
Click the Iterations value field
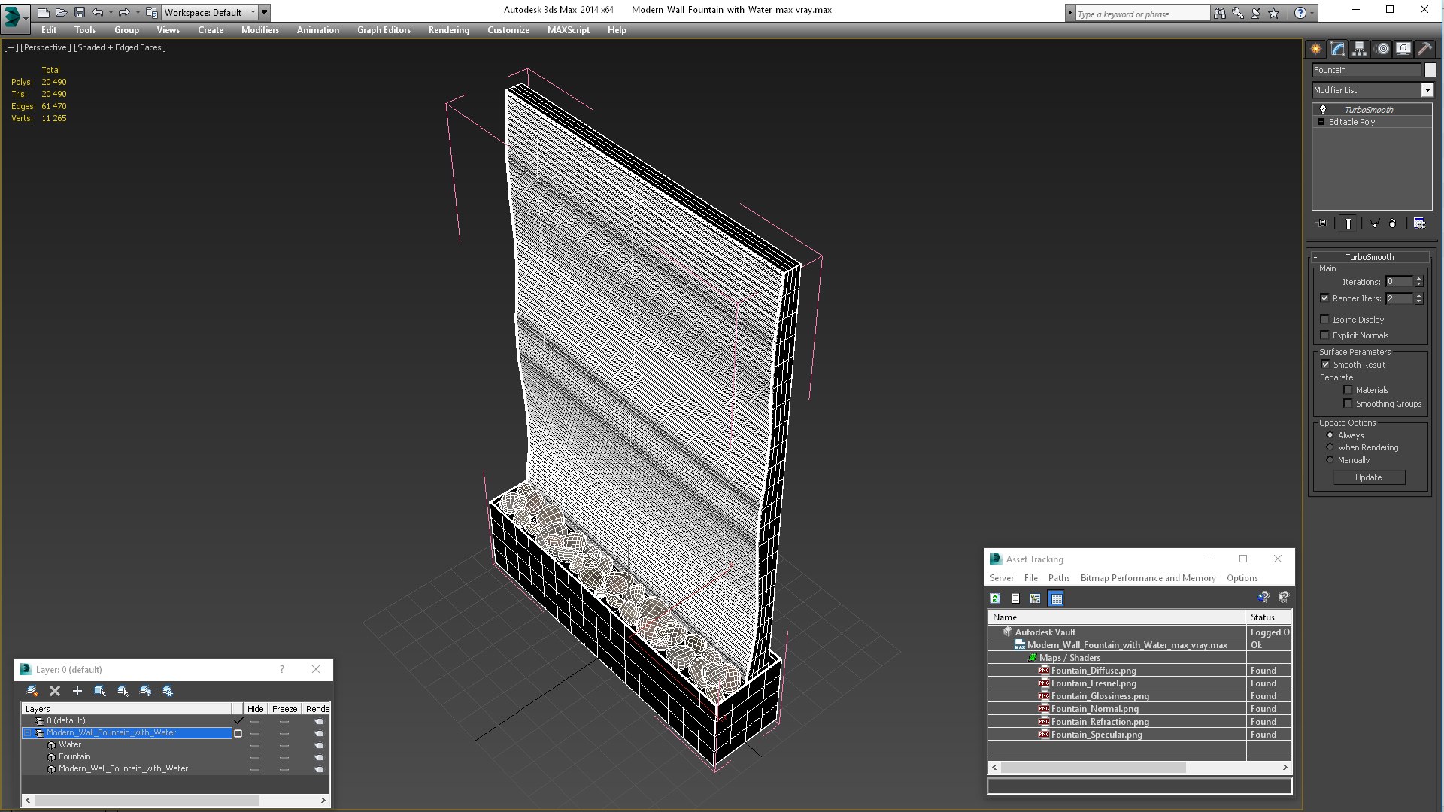1399,282
